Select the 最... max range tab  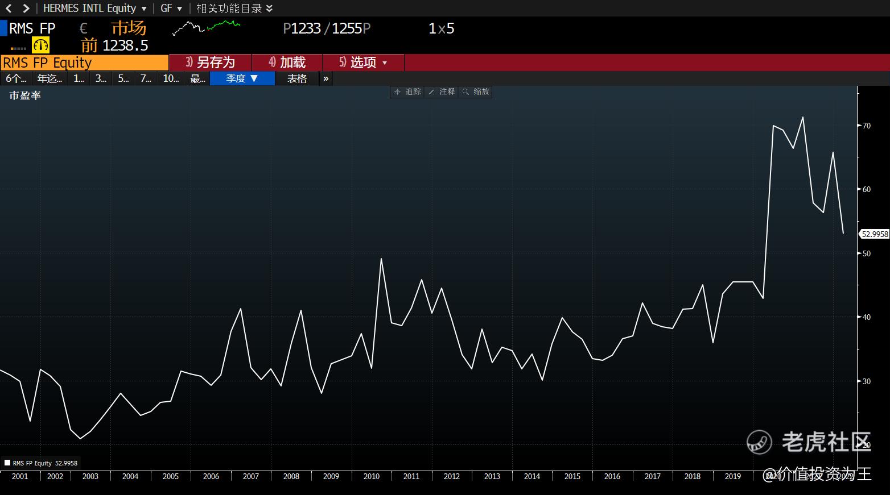point(197,78)
